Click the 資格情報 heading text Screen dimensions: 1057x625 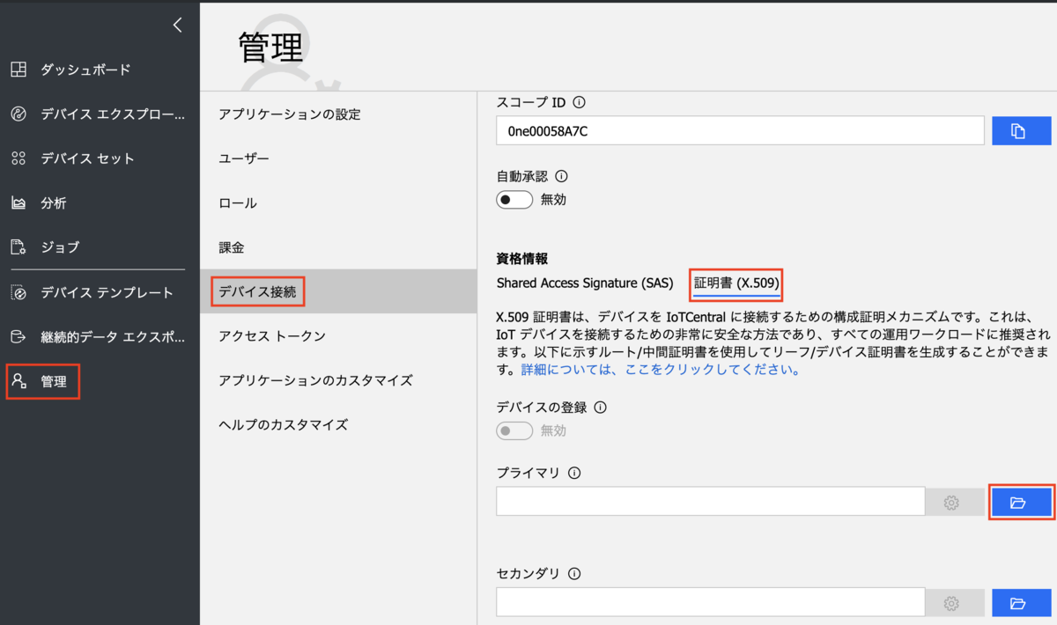pyautogui.click(x=522, y=259)
